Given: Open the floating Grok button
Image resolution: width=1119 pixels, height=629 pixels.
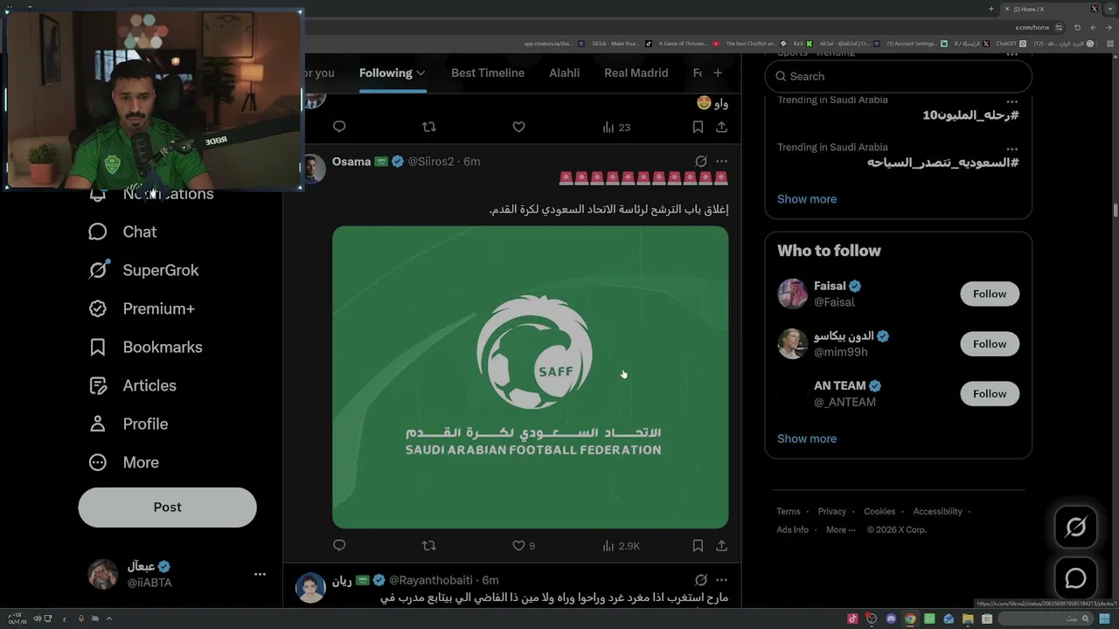Looking at the screenshot, I should (1075, 527).
